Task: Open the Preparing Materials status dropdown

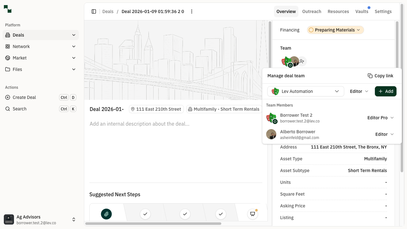Action: [335, 30]
